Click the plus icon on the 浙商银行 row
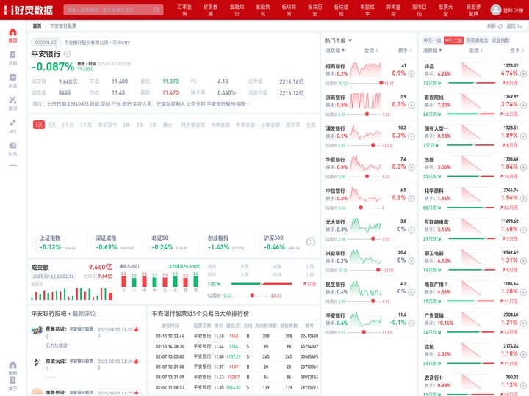Viewport: 529px width, 396px height. (x=411, y=105)
